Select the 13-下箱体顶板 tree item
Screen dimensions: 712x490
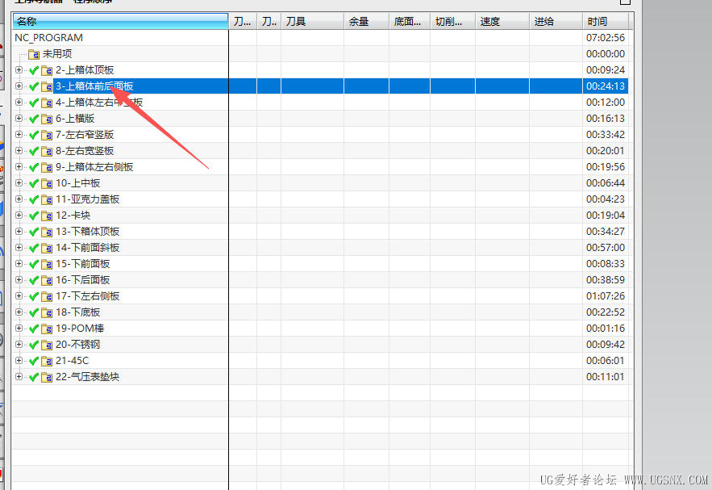(x=88, y=232)
